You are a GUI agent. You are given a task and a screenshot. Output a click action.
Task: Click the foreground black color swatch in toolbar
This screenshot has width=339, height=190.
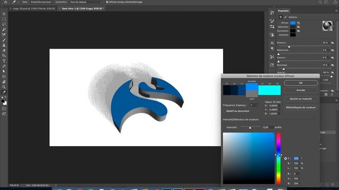pos(3,101)
